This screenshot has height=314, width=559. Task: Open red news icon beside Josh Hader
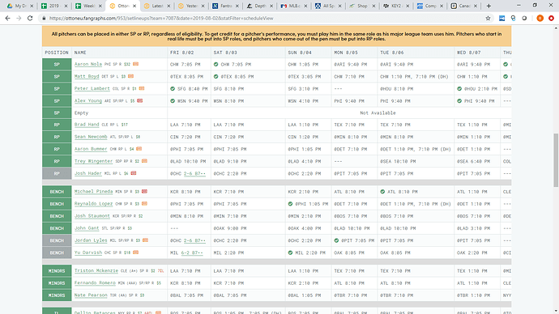tap(134, 173)
